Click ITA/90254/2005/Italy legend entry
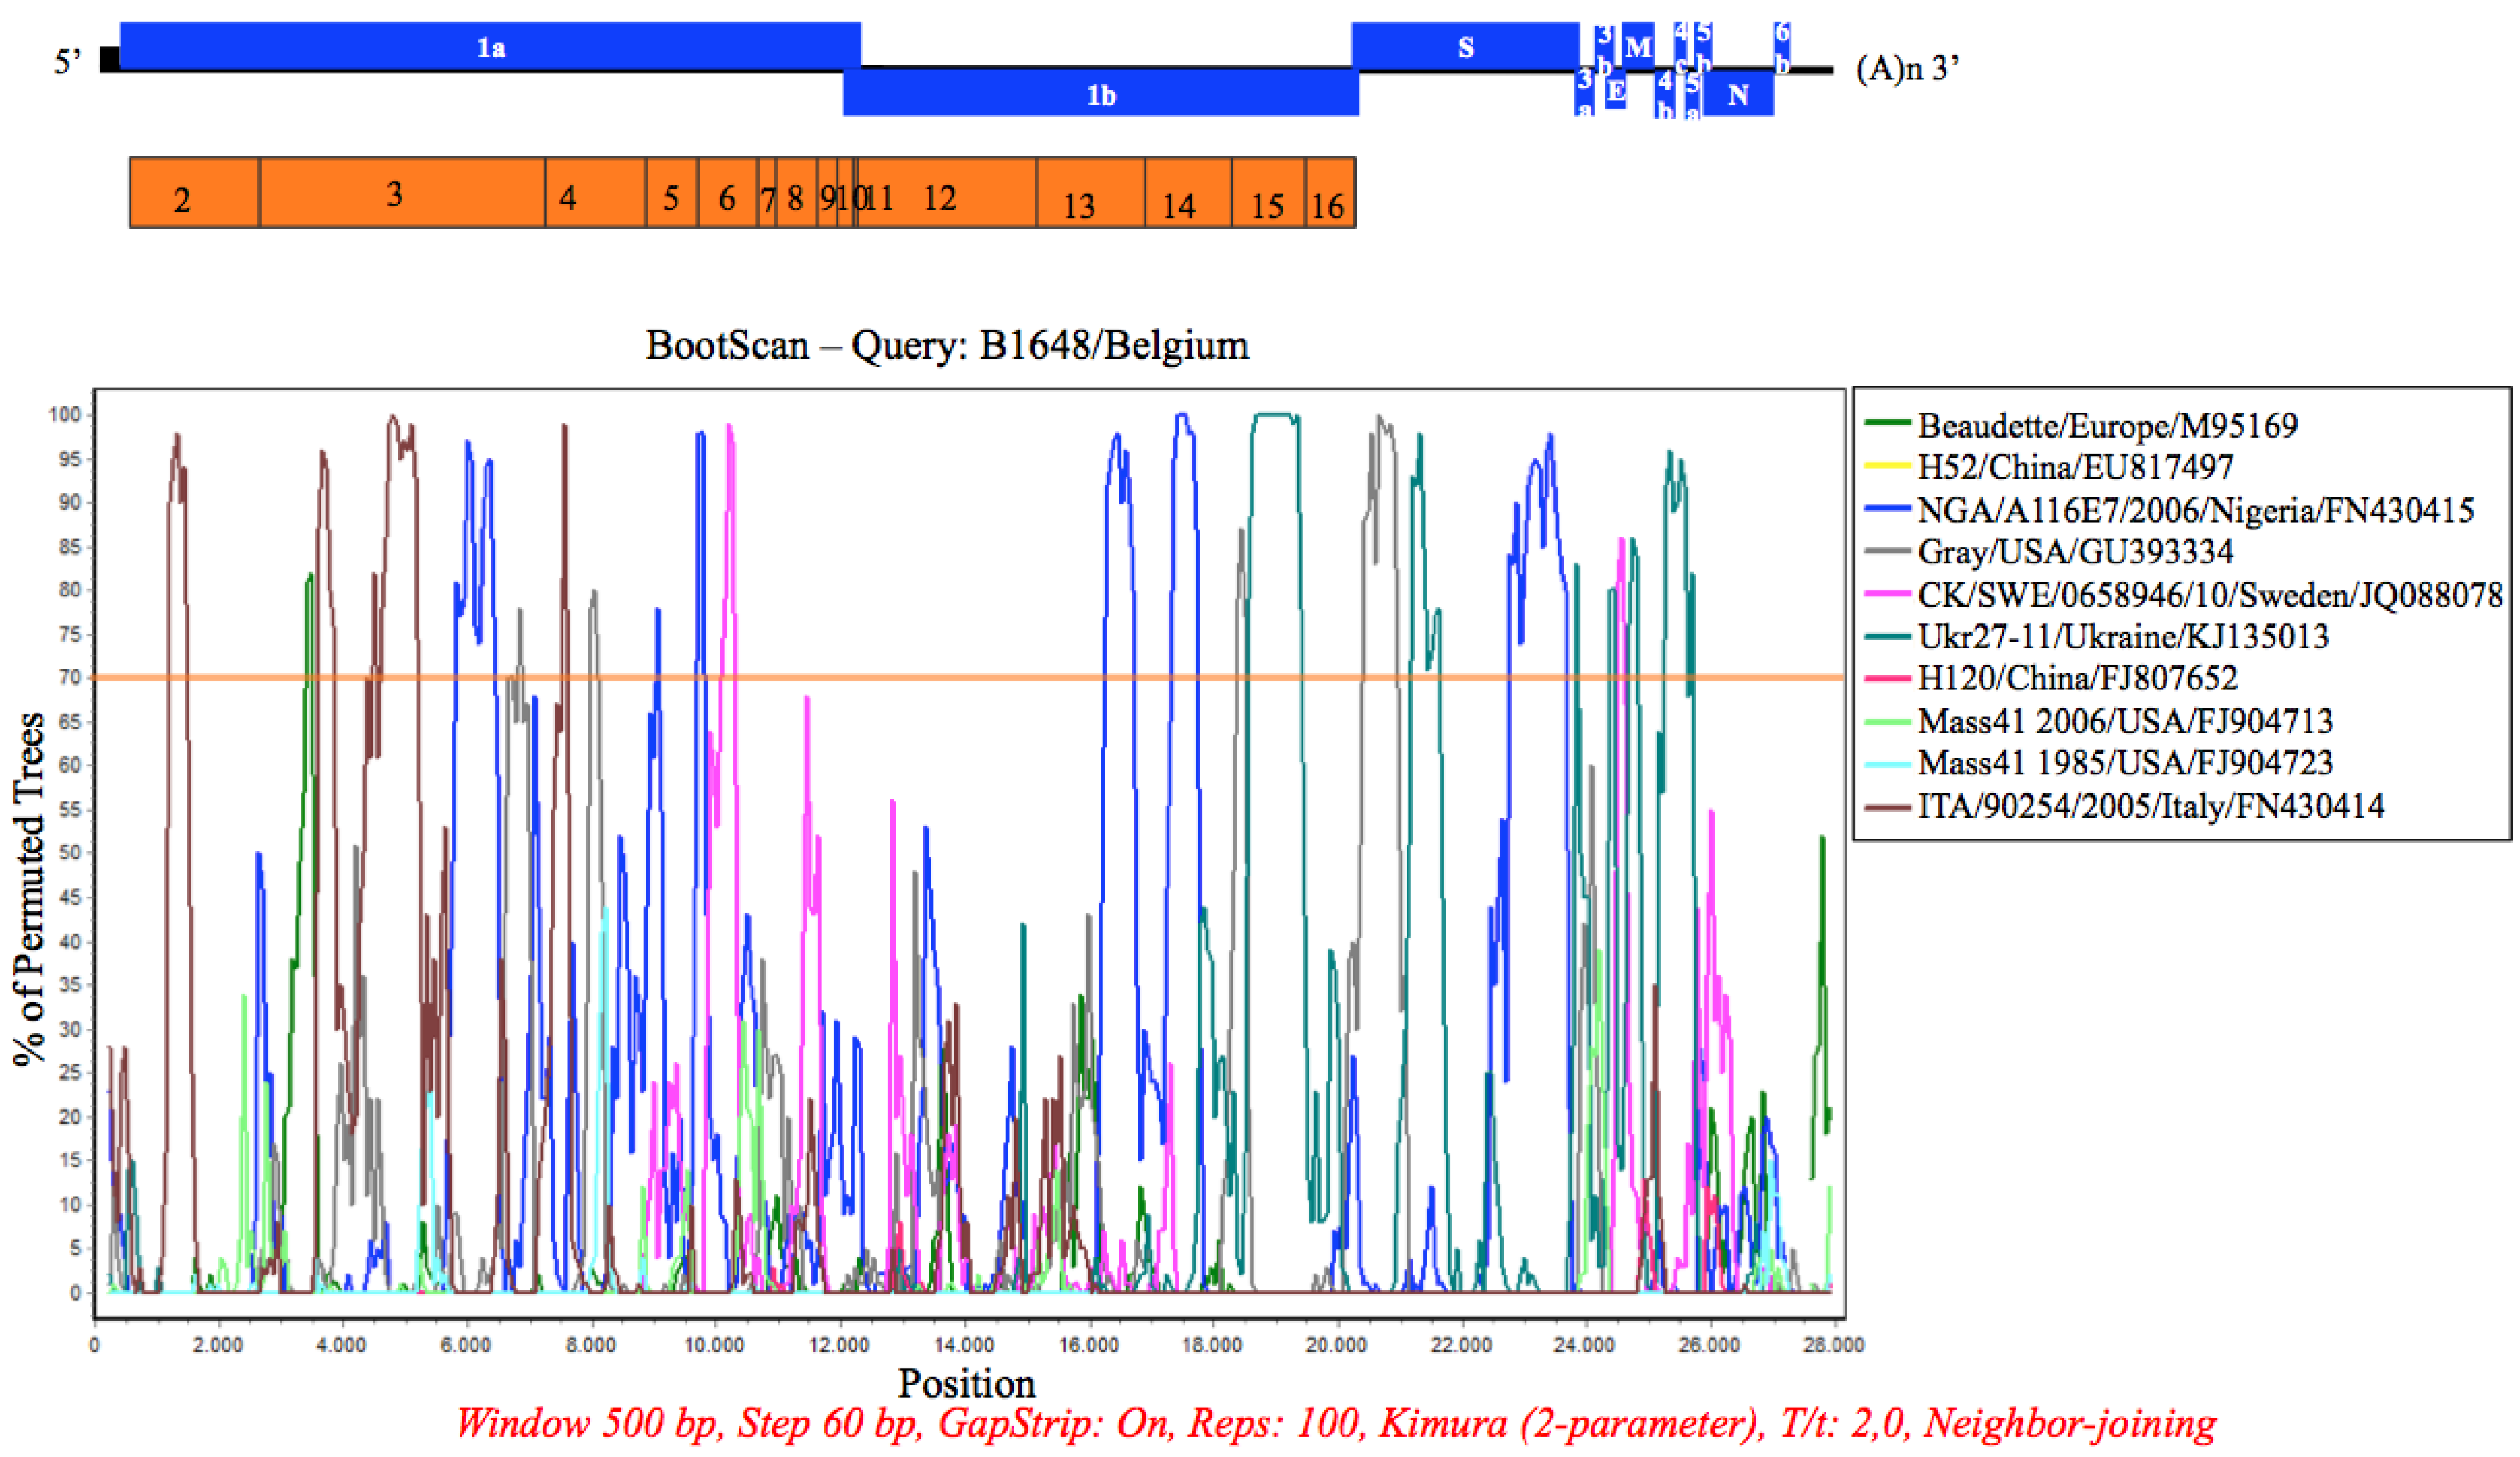This screenshot has height=1457, width=2520. click(2150, 806)
